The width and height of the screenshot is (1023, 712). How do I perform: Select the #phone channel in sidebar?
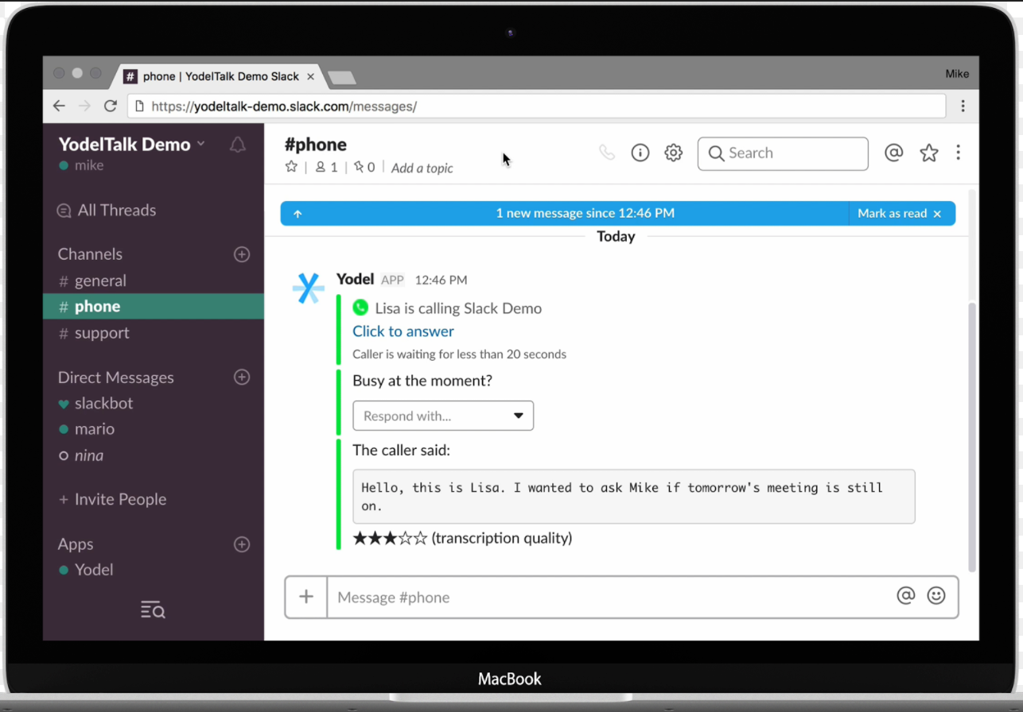point(153,307)
